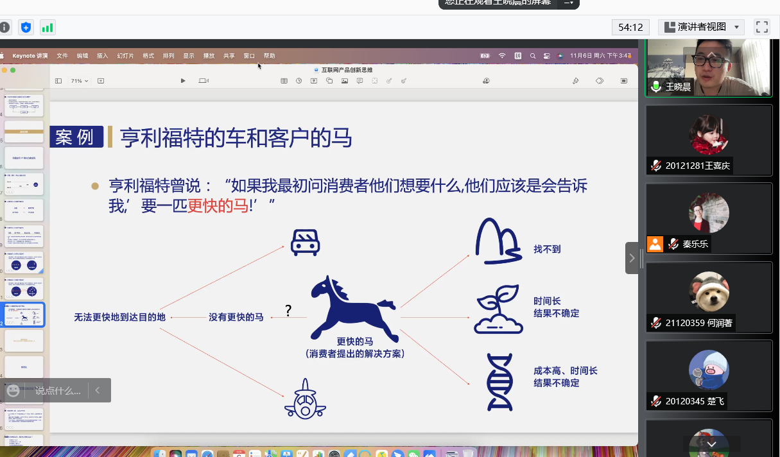
Task: Select the highlighted current slide thumbnail
Action: [x=24, y=315]
